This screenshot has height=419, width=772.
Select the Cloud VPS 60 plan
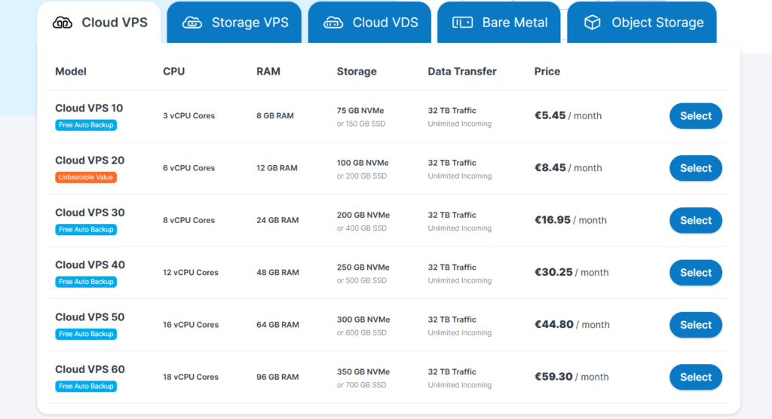(x=695, y=377)
